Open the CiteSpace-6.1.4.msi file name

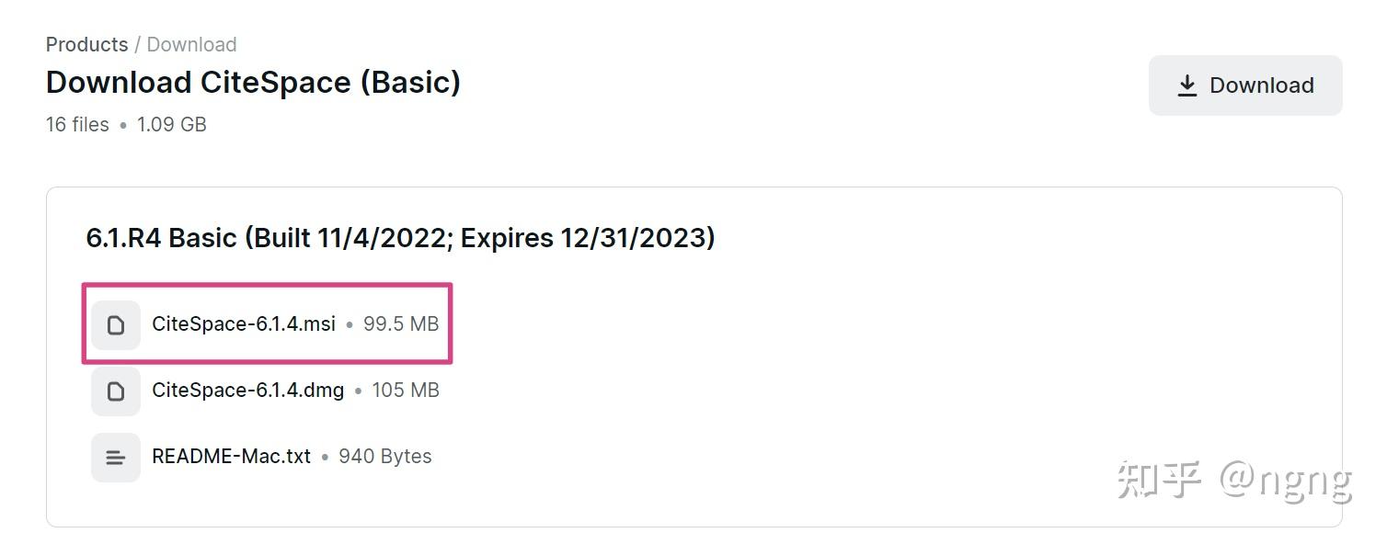click(244, 324)
